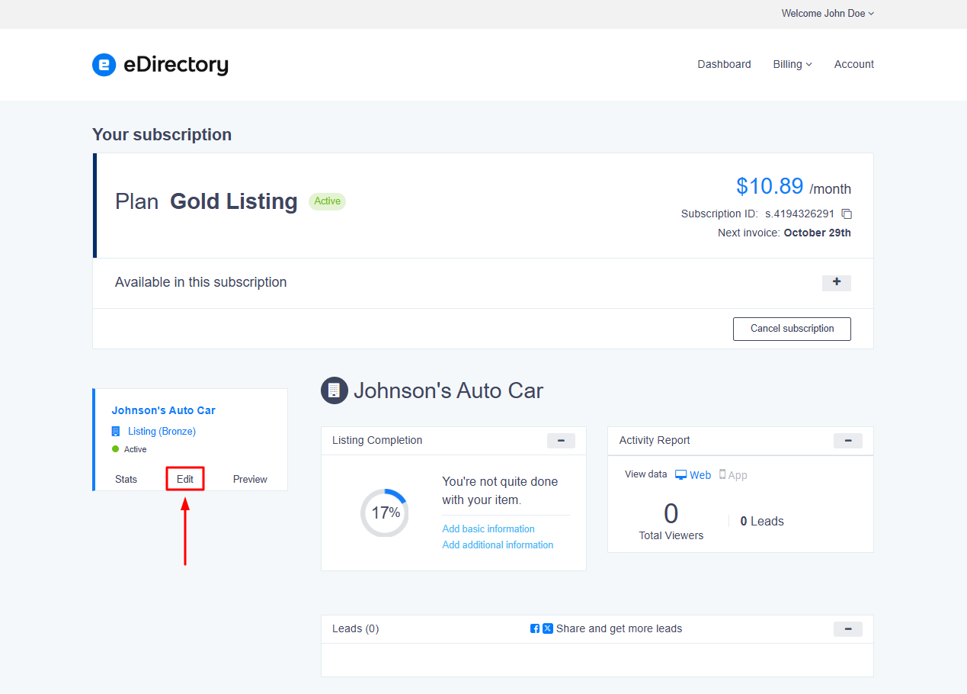
Task: Click the 0 Leads count
Action: tap(762, 522)
